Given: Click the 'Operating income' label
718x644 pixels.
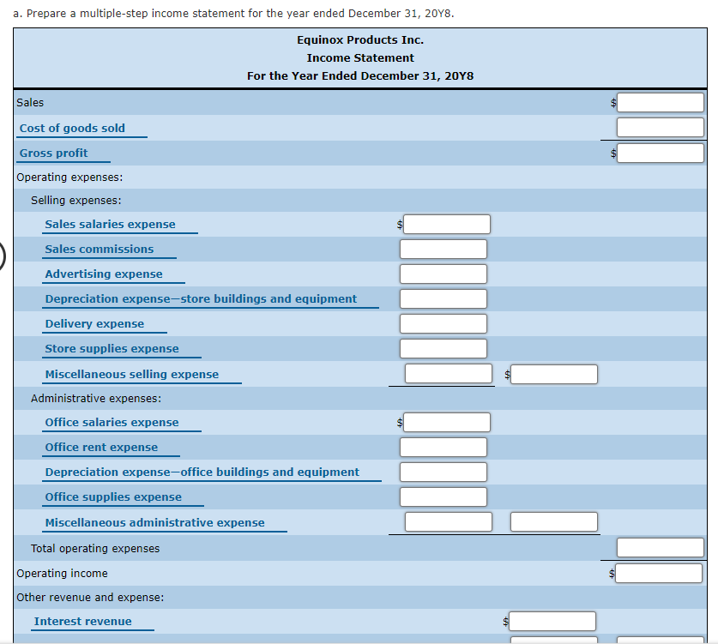Looking at the screenshot, I should (63, 574).
